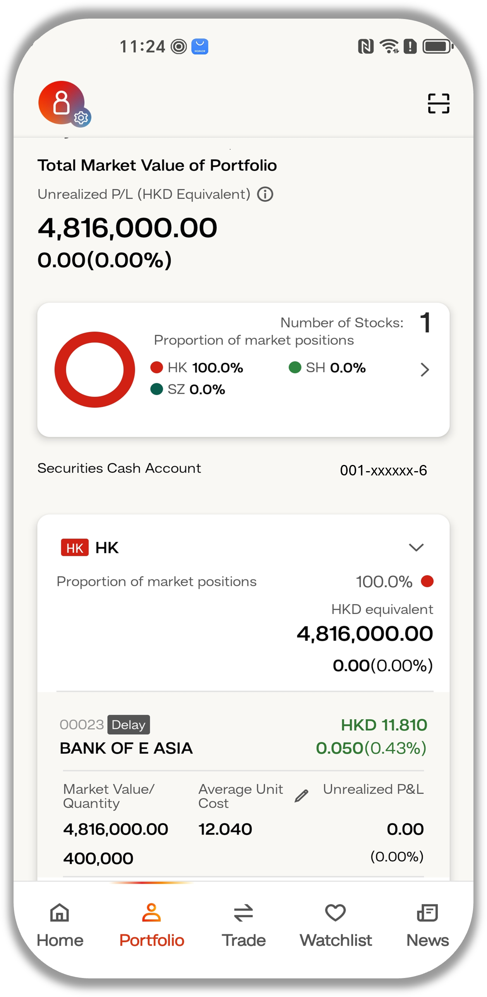Tap the green SH legend dot
Screen dimensions: 487x997
pyautogui.click(x=295, y=367)
